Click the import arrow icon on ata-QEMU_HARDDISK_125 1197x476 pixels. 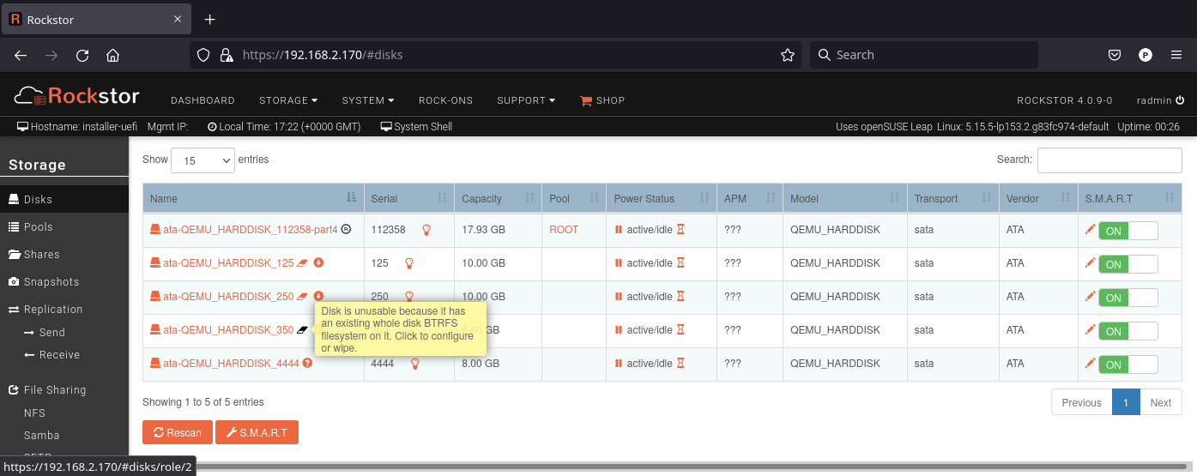click(x=318, y=263)
